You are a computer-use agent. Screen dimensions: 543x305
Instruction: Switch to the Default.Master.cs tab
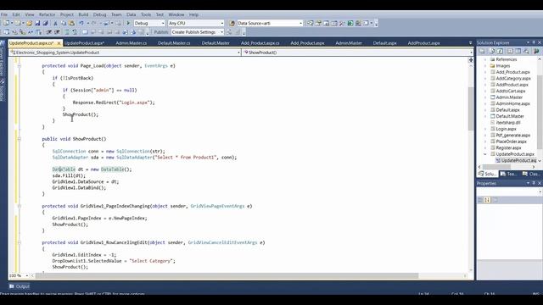(x=174, y=43)
